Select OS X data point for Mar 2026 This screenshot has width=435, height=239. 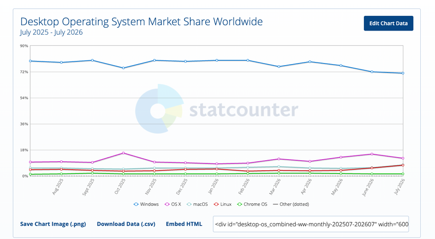point(279,159)
